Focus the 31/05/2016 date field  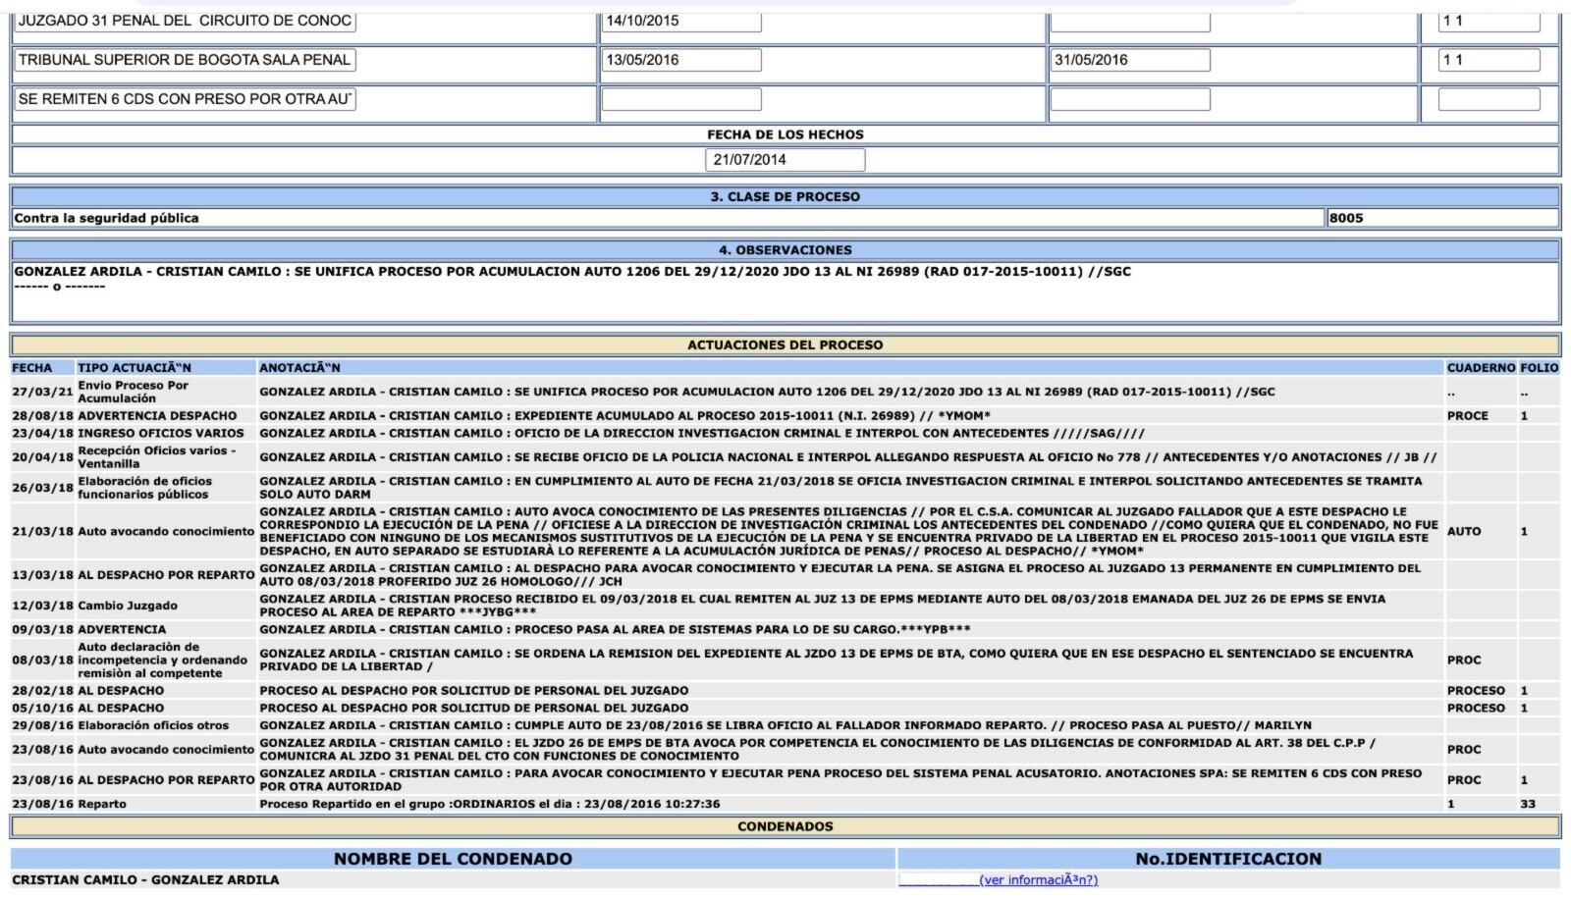[x=1129, y=60]
